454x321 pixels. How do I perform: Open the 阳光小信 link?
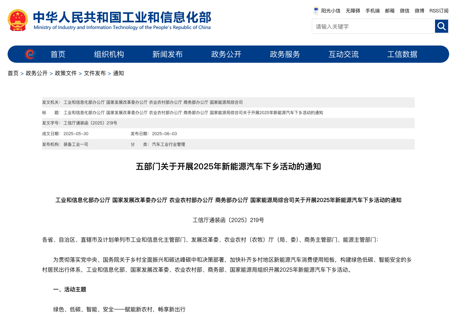[331, 11]
